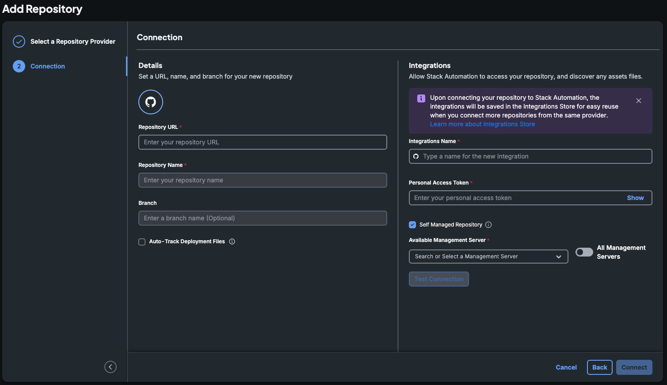The width and height of the screenshot is (667, 385).
Task: Show the personal access token
Action: 635,198
